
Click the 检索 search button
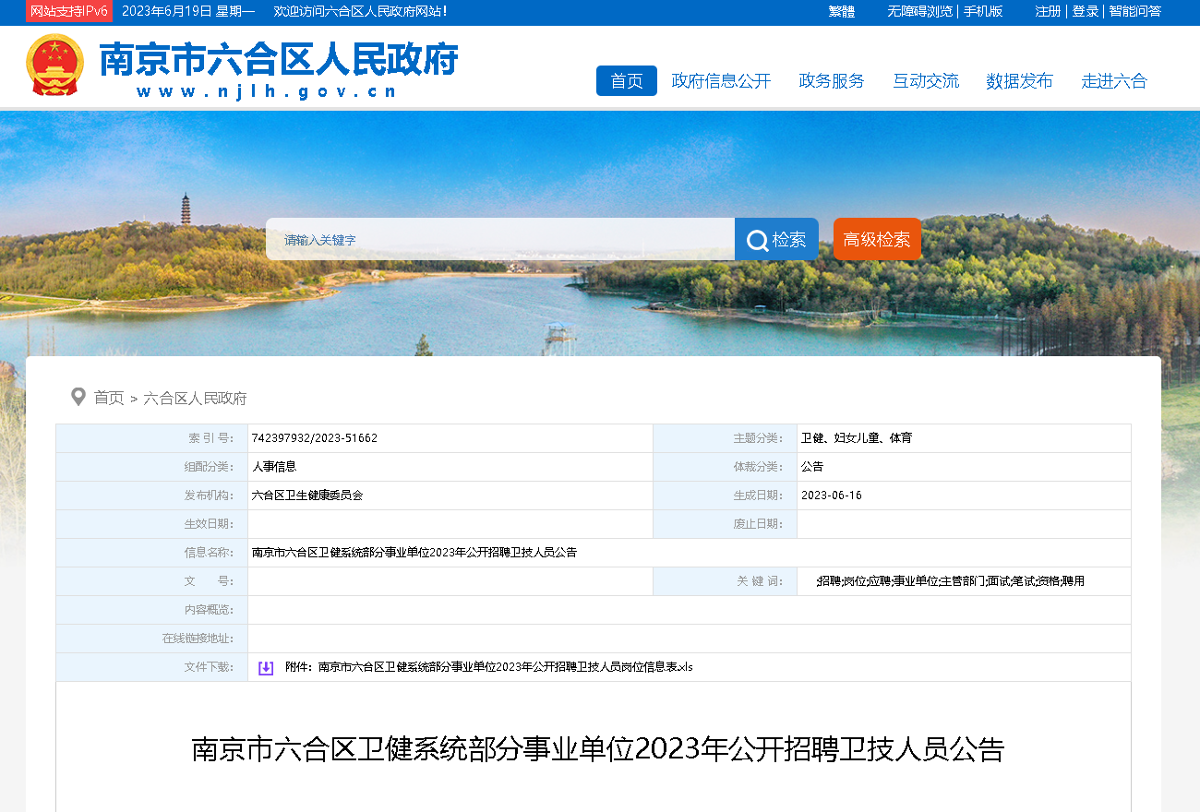776,240
